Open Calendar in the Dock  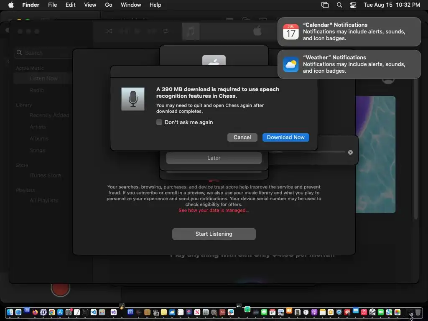pyautogui.click(x=273, y=312)
